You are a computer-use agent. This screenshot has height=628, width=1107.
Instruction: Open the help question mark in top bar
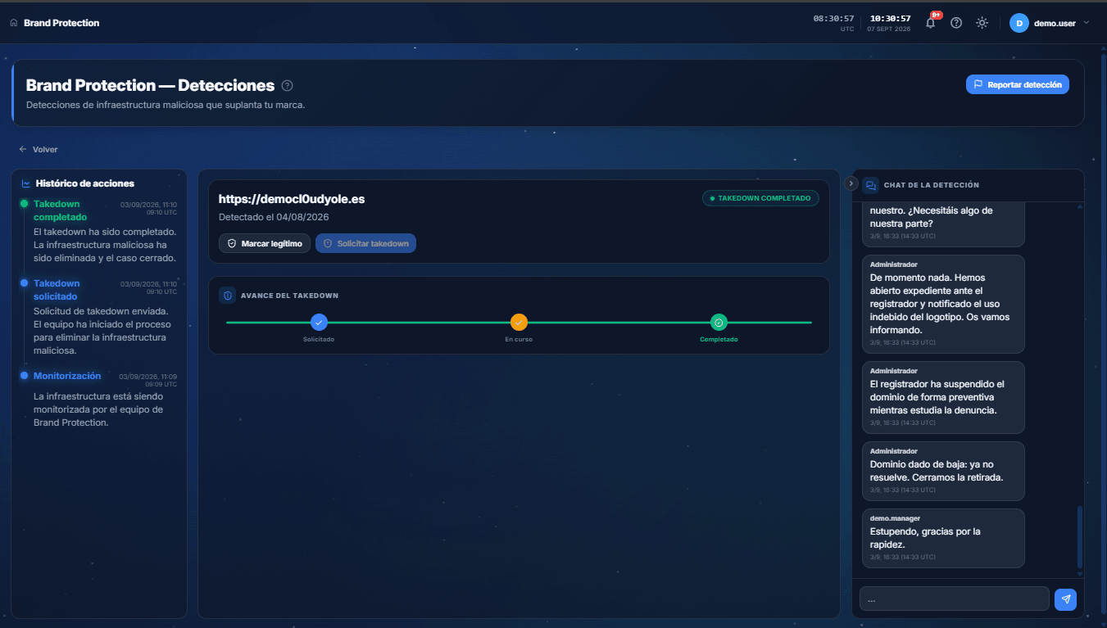click(x=956, y=23)
